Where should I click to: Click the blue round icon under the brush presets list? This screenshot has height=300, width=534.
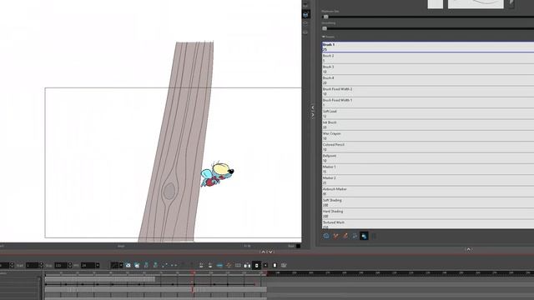point(326,236)
